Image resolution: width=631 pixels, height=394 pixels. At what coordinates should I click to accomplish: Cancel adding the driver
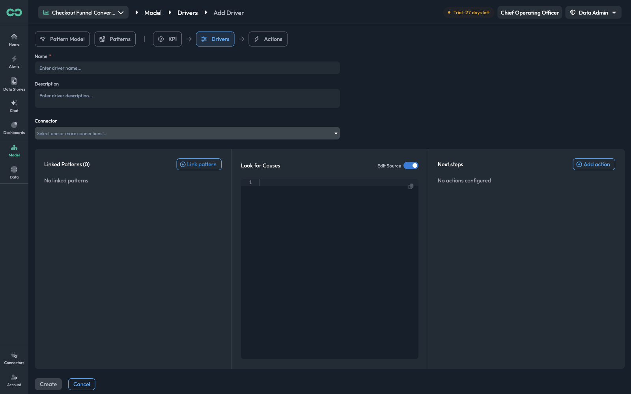(x=82, y=384)
